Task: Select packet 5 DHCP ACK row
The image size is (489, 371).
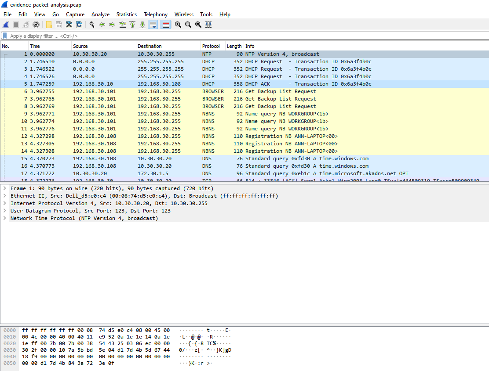Action: tap(244, 84)
